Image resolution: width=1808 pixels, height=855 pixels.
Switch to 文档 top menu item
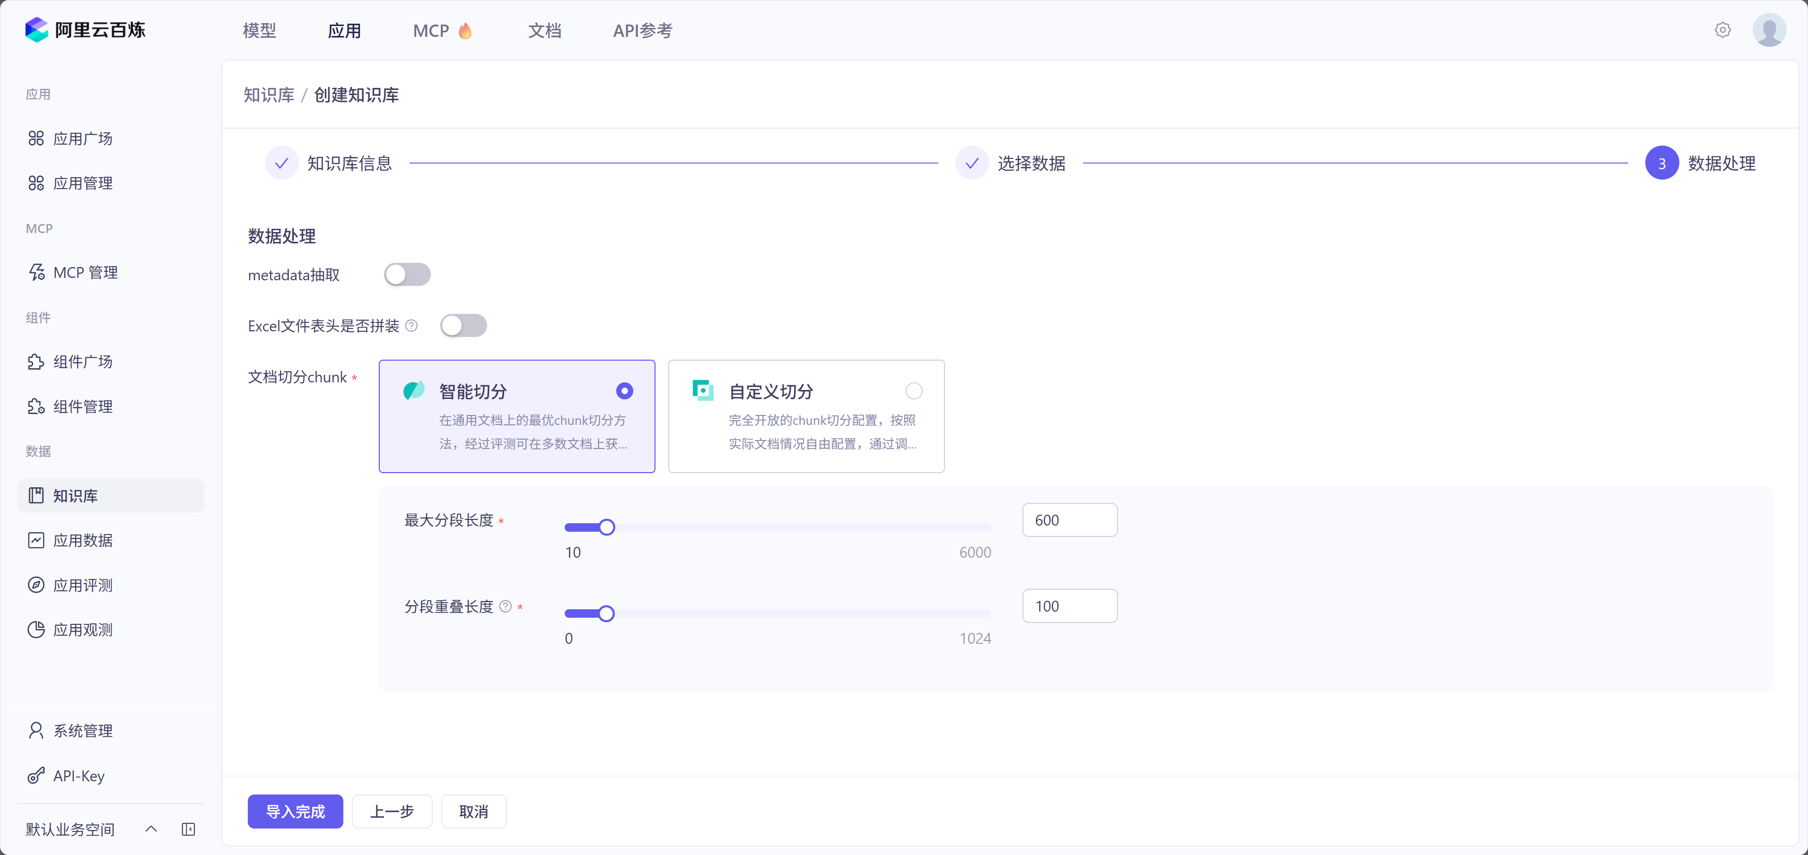544,31
